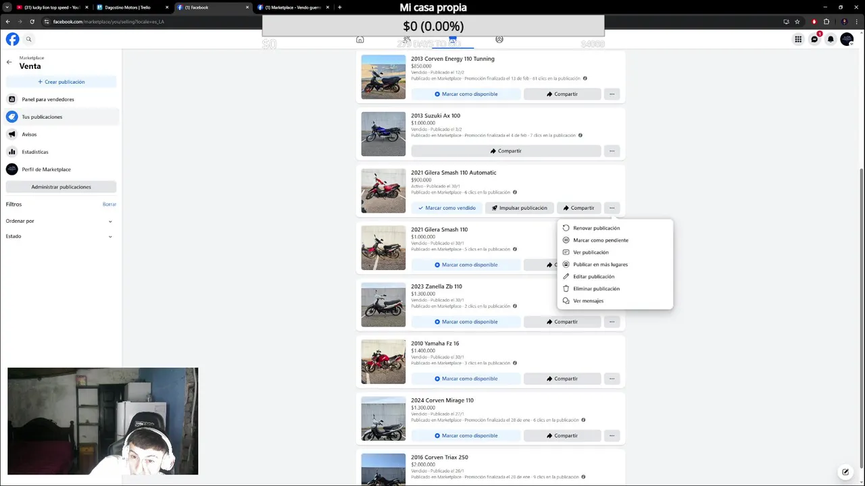The height and width of the screenshot is (486, 865).
Task: Click the Avisos megaphone icon
Action: 12,134
